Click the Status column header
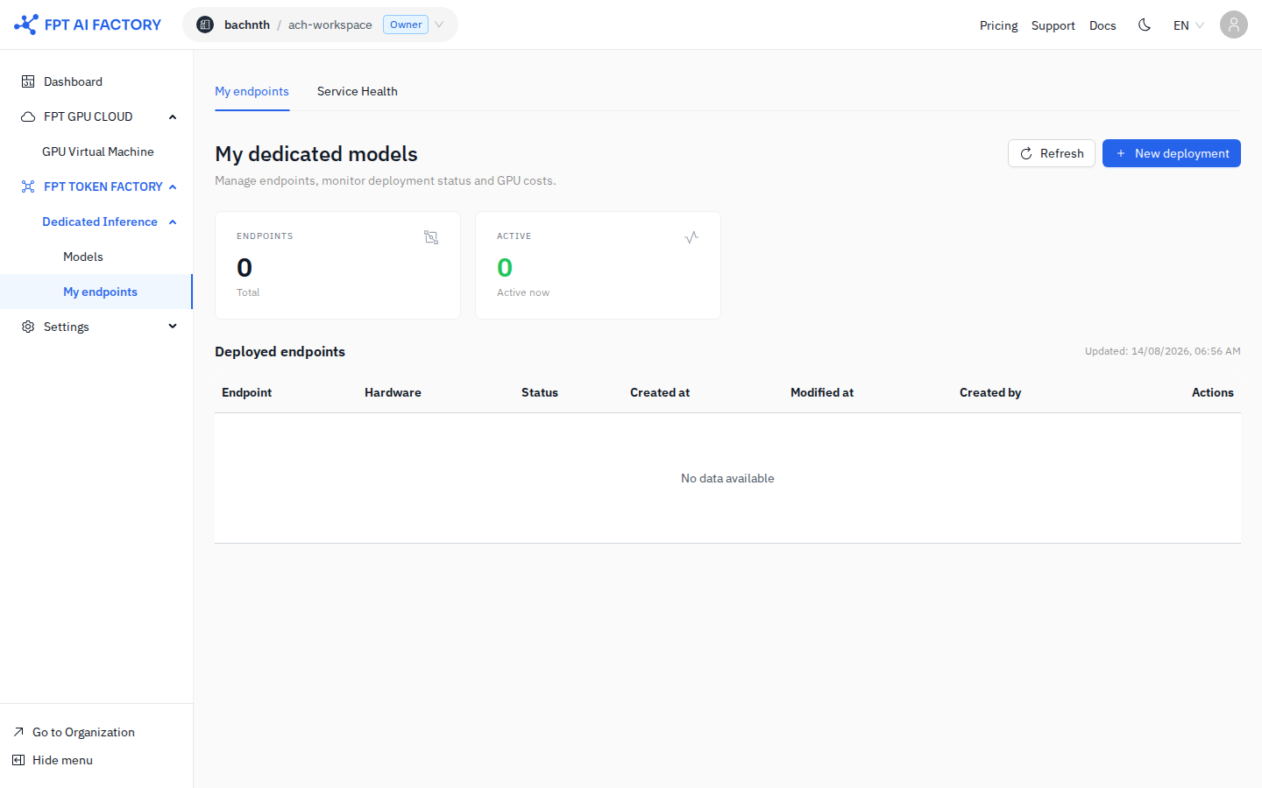Image resolution: width=1262 pixels, height=788 pixels. click(539, 392)
